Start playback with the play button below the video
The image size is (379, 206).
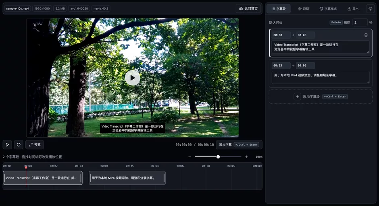[7, 145]
